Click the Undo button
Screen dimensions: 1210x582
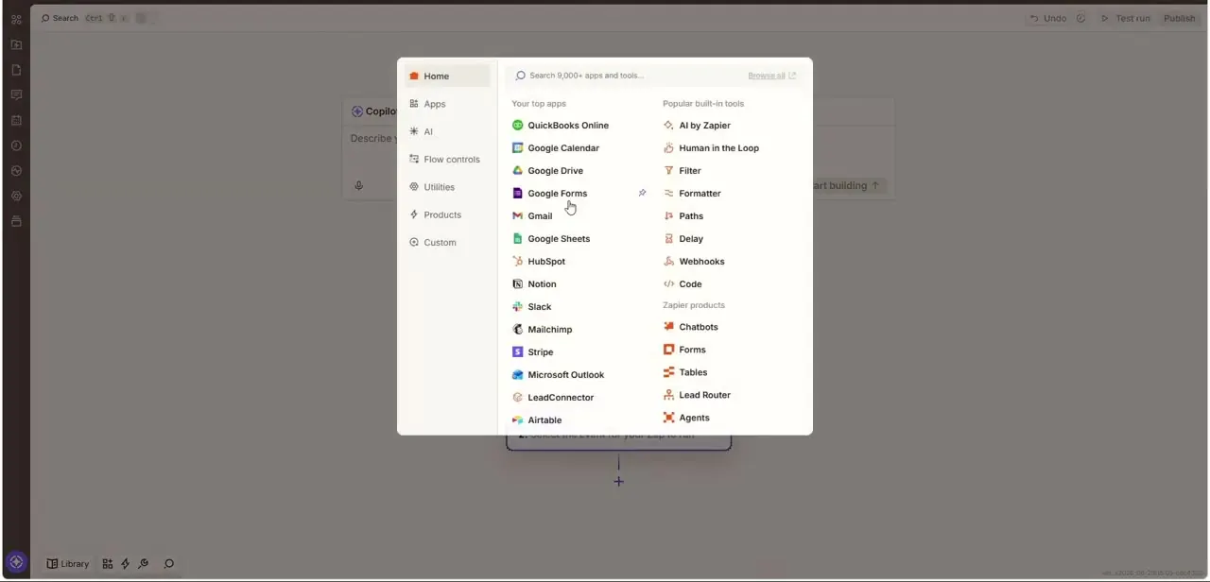click(1047, 18)
